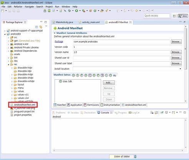The width and height of the screenshot is (189, 160).
Task: Open the Application tab of the manifest editor
Action: 75,105
